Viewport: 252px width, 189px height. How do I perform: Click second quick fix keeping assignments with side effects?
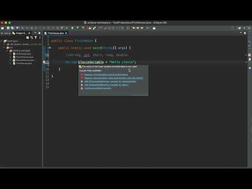click(x=113, y=78)
